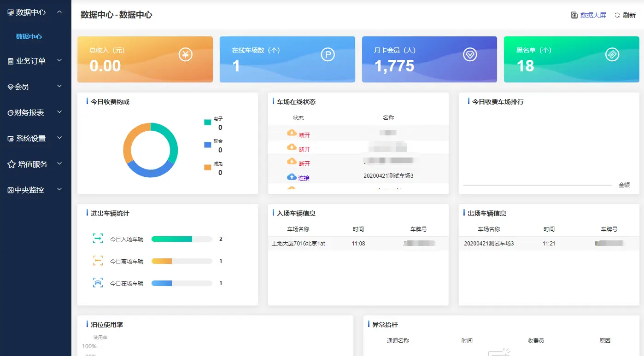Click the blue connected cloud icon

click(x=292, y=177)
